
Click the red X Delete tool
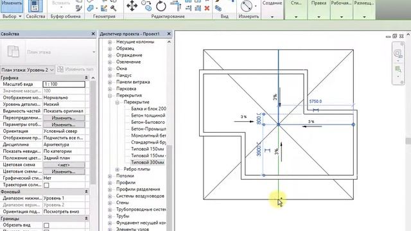[x=207, y=8]
